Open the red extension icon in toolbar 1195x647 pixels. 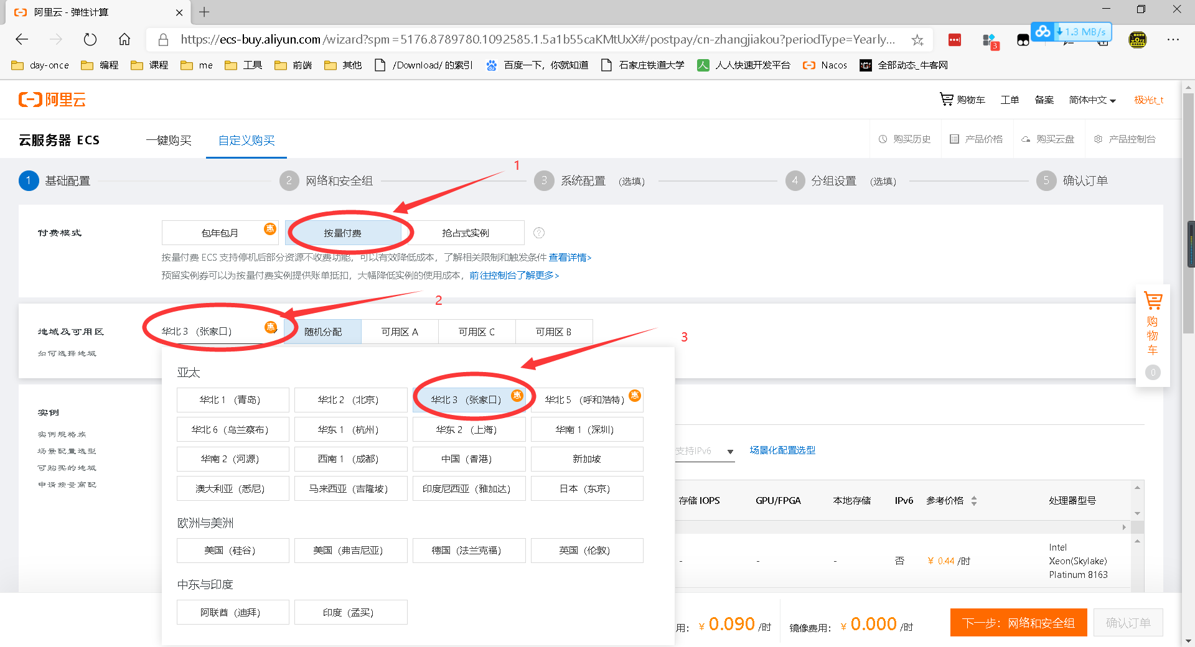[x=955, y=40]
